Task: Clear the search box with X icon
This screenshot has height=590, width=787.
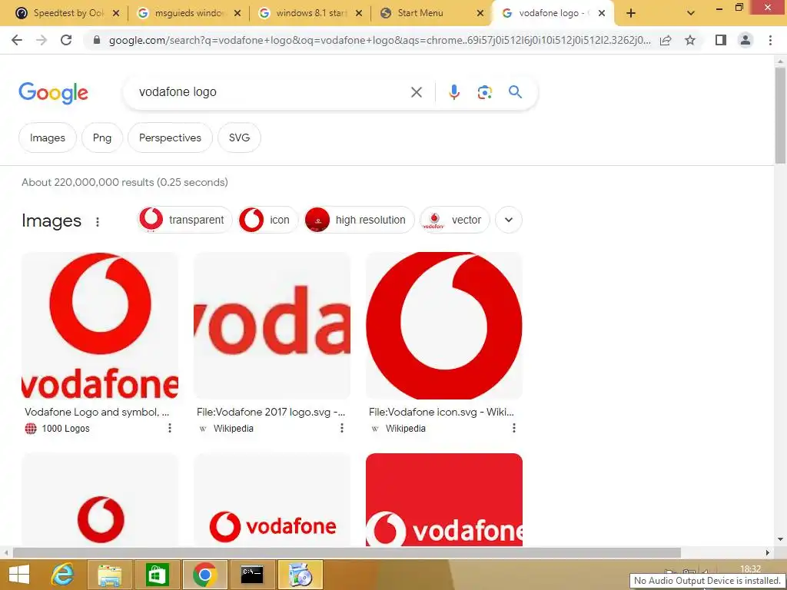Action: [416, 92]
